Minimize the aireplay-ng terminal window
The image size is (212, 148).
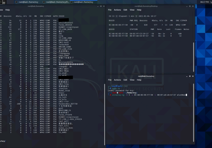(186, 76)
